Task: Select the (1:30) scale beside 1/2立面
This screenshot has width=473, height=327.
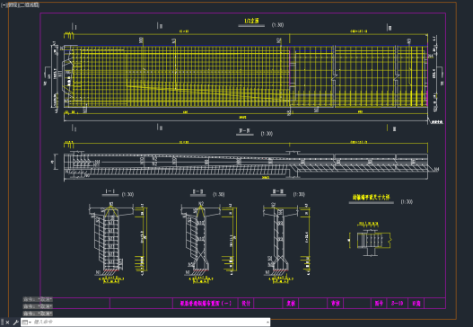Action: click(x=277, y=25)
